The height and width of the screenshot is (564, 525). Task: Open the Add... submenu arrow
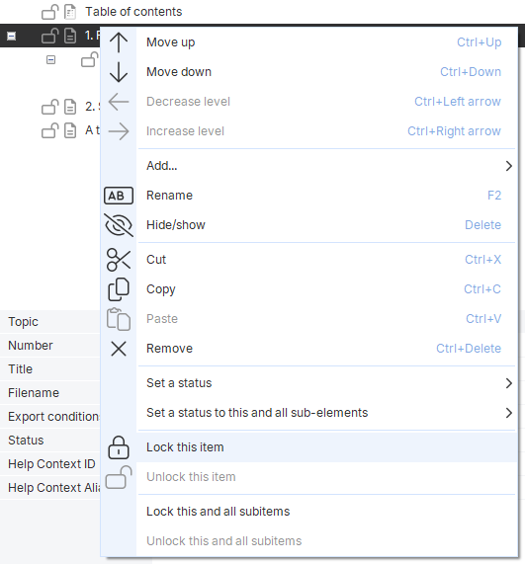click(508, 166)
